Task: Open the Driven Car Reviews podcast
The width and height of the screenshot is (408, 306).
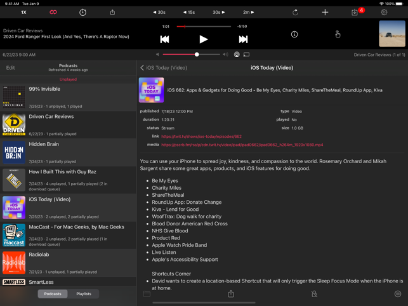Action: 68,124
